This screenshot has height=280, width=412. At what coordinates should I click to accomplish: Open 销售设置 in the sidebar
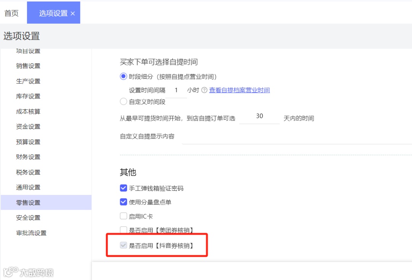click(x=28, y=66)
